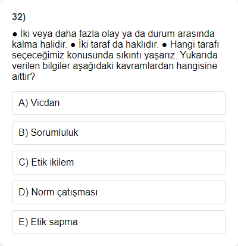
Task: Click the bullet before "Hangi tarafı"
Action: point(165,45)
